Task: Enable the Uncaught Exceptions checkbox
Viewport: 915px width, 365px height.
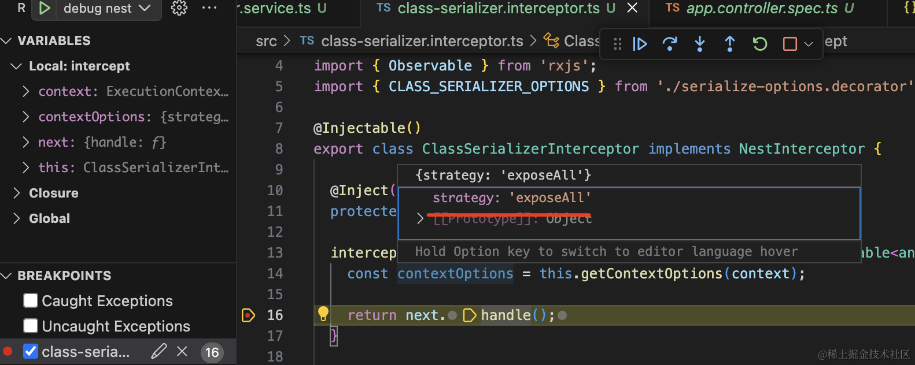Action: (x=31, y=326)
